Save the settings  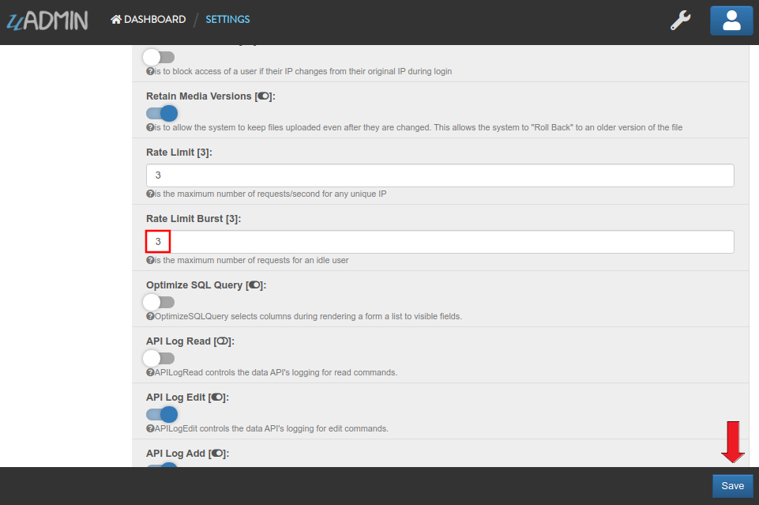pos(732,485)
